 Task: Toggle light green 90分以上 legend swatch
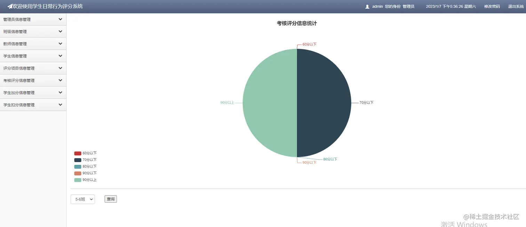tap(78, 180)
